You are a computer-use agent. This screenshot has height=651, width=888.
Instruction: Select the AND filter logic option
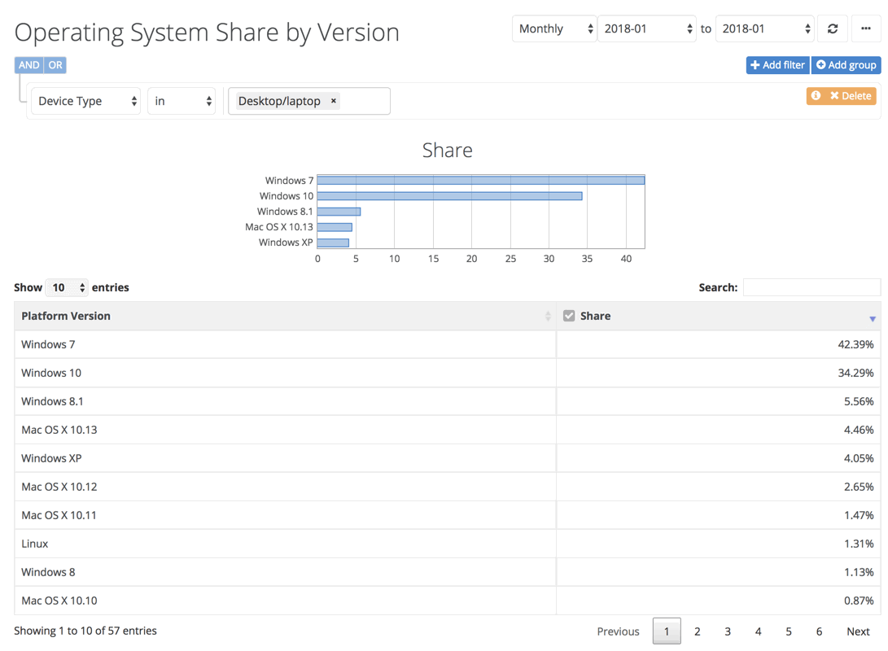tap(28, 64)
